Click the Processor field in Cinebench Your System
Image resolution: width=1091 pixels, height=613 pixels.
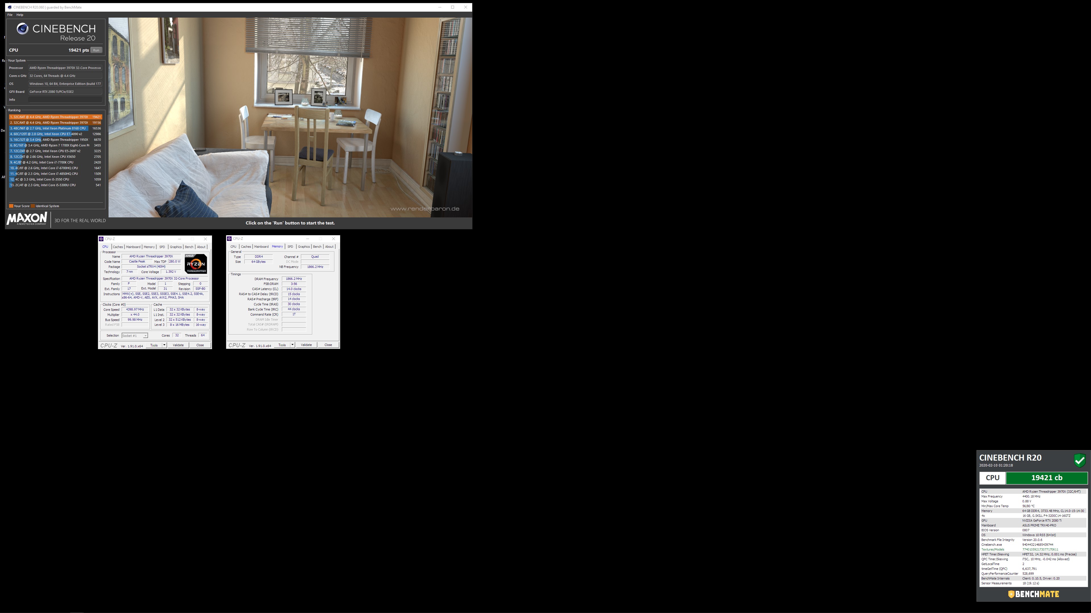pos(65,68)
